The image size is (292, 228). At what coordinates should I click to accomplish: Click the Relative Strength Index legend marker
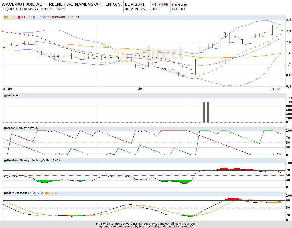click(x=5, y=161)
